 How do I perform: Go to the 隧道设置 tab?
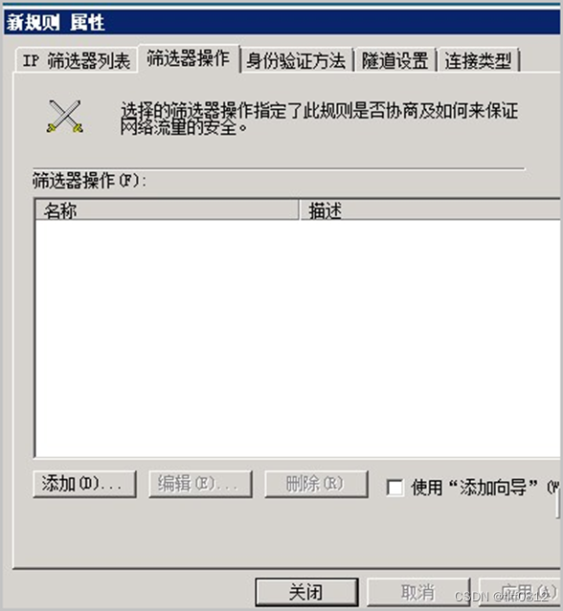(x=394, y=60)
